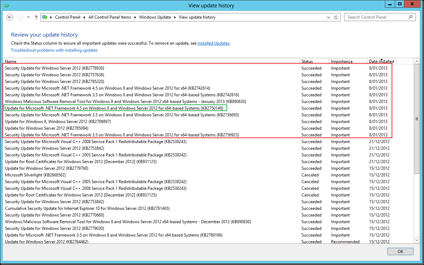This screenshot has width=424, height=265.
Task: Open the recent locations dropdown arrow
Action: 29,17
